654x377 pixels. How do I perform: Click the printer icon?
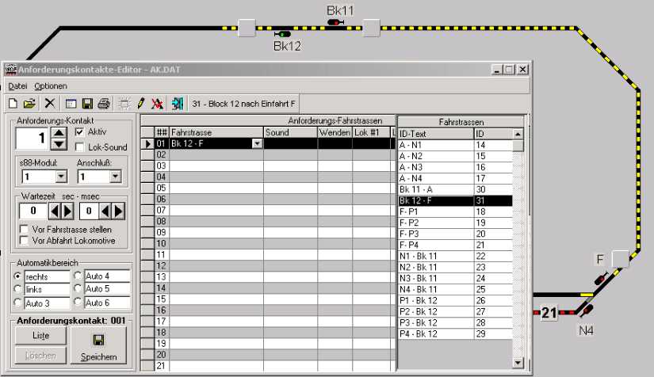[x=103, y=103]
